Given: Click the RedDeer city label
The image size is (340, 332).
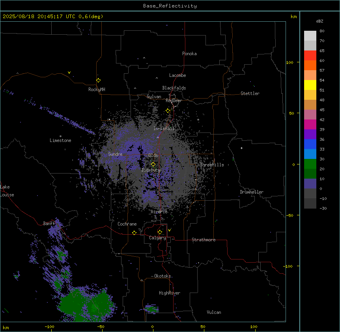Looking at the screenshot, I should coord(174,101).
